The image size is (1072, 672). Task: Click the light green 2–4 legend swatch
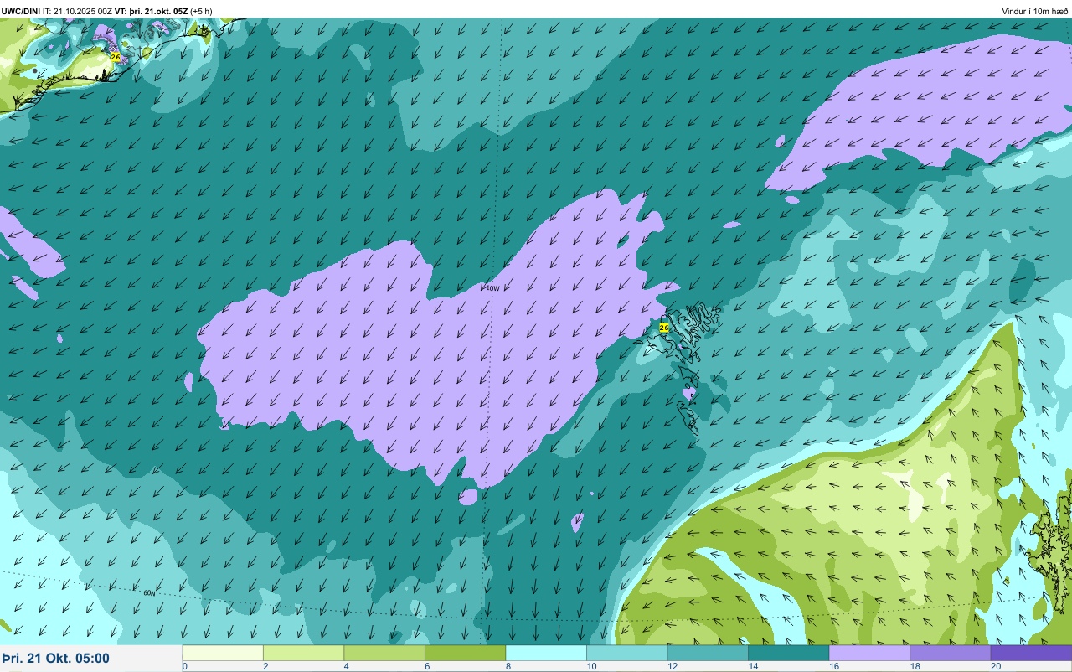[303, 653]
